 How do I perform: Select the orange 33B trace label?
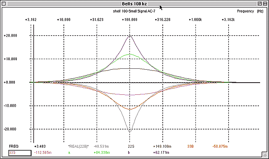(x=190, y=146)
